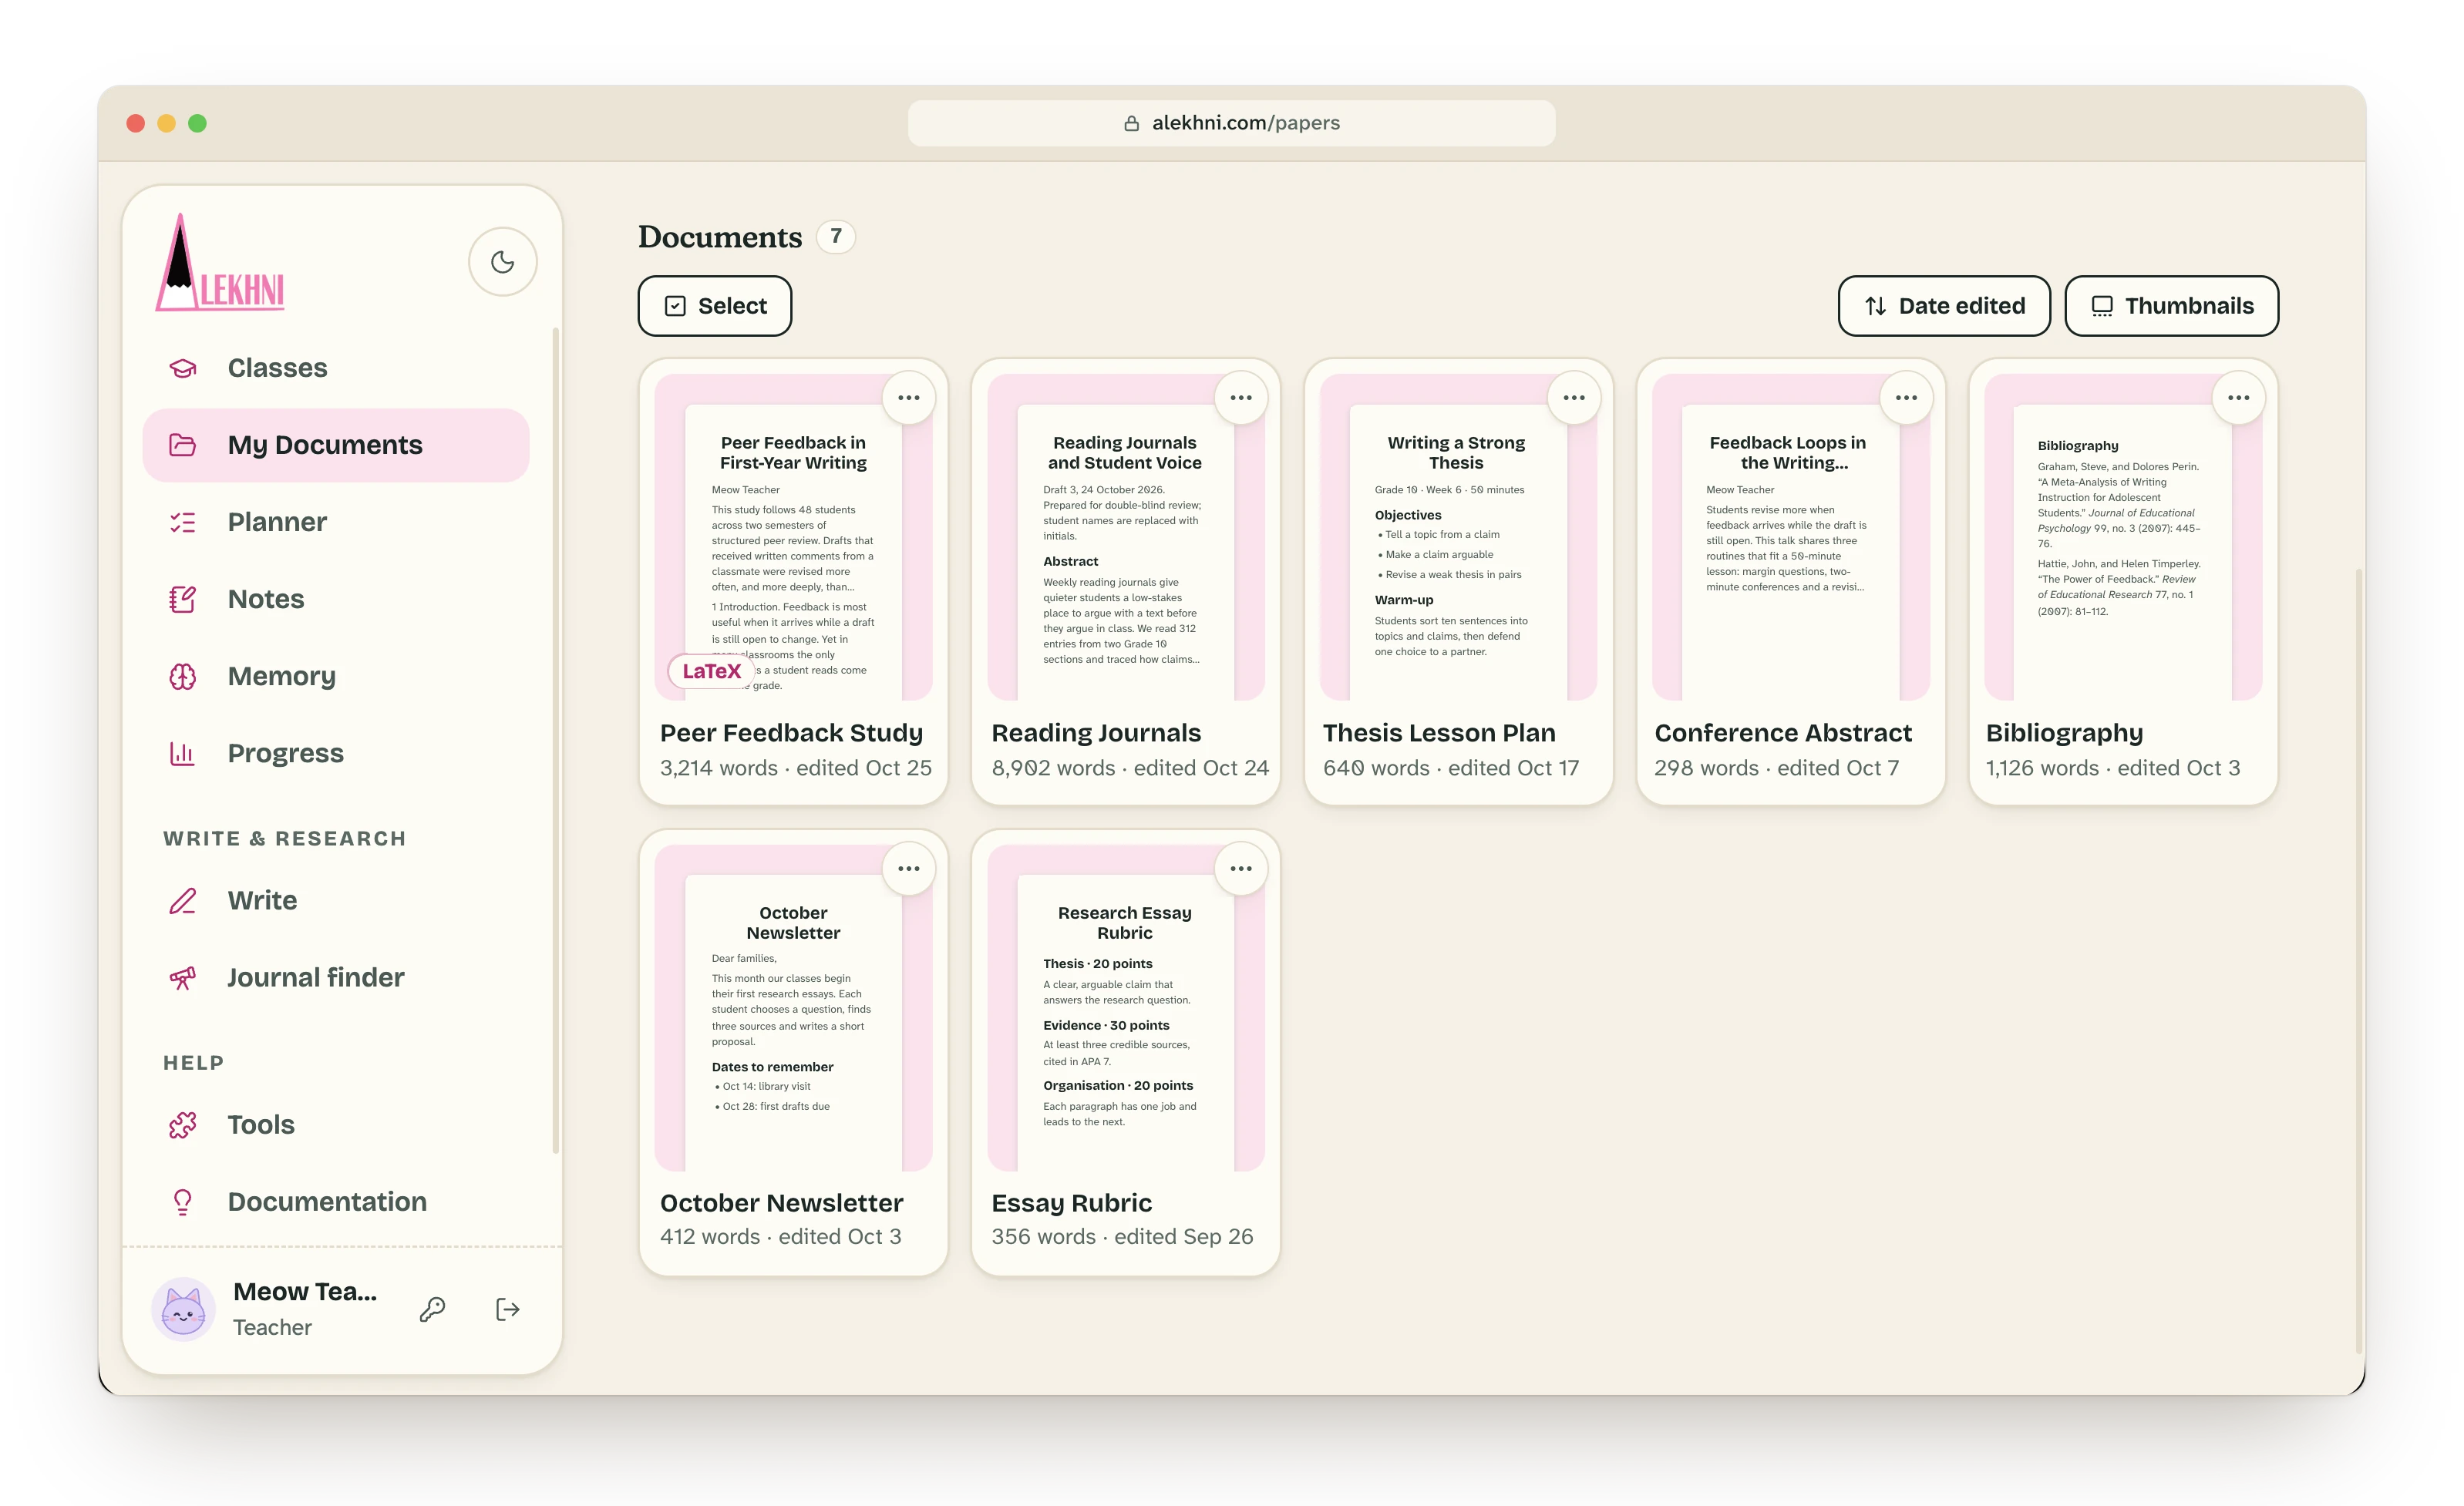This screenshot has height=1506, width=2464.
Task: Open the Bibliography document title
Action: (x=2064, y=733)
